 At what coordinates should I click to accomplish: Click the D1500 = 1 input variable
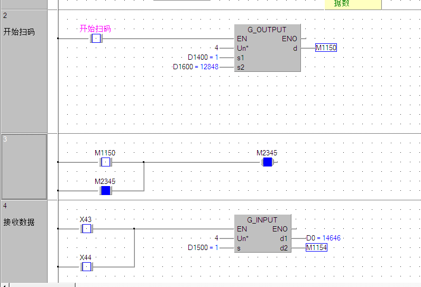click(203, 247)
